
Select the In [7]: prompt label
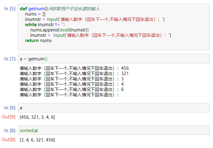(10, 59)
